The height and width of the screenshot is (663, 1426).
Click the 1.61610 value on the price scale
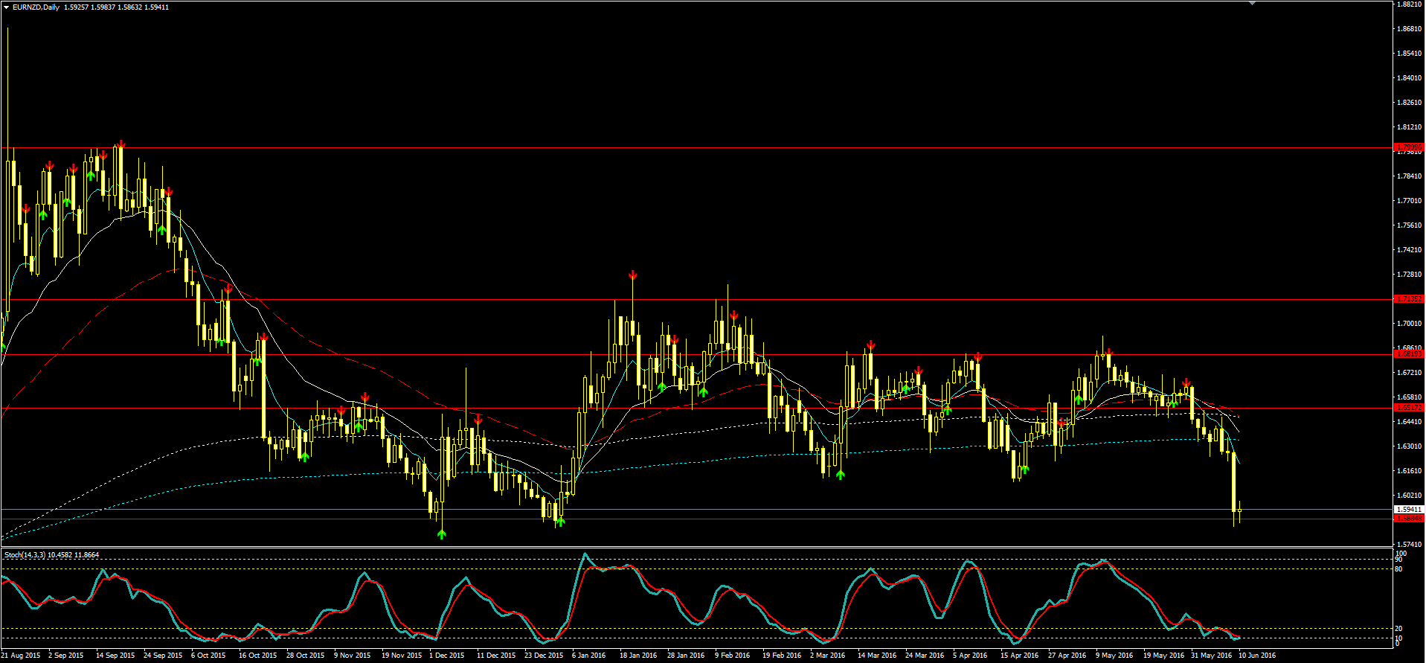1410,471
